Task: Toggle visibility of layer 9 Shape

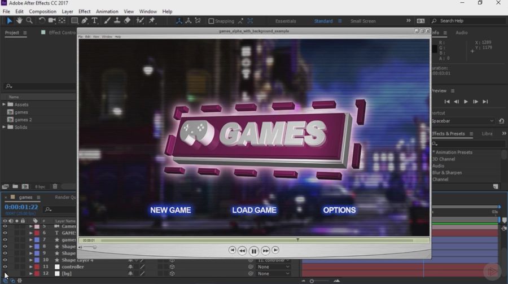Action: pos(5,253)
